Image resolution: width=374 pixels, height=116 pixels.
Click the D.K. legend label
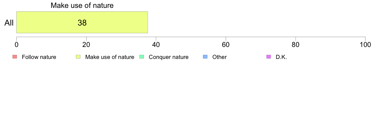[x=281, y=57]
